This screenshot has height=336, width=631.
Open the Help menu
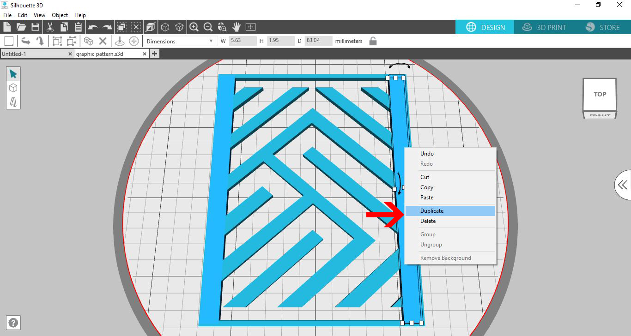(x=80, y=15)
